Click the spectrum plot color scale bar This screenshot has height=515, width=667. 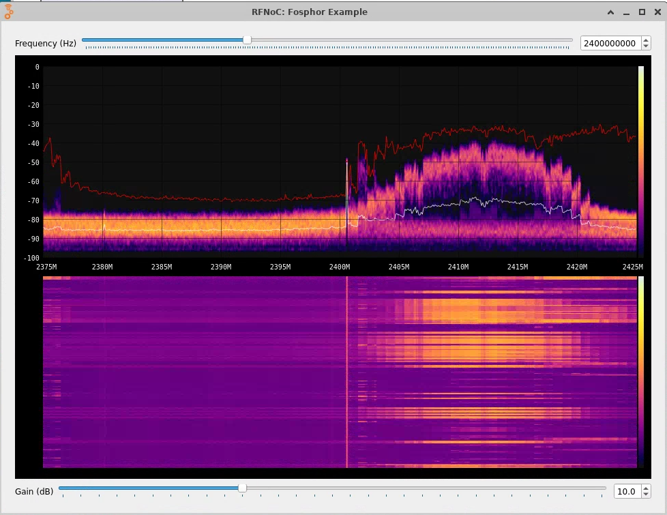pos(640,161)
